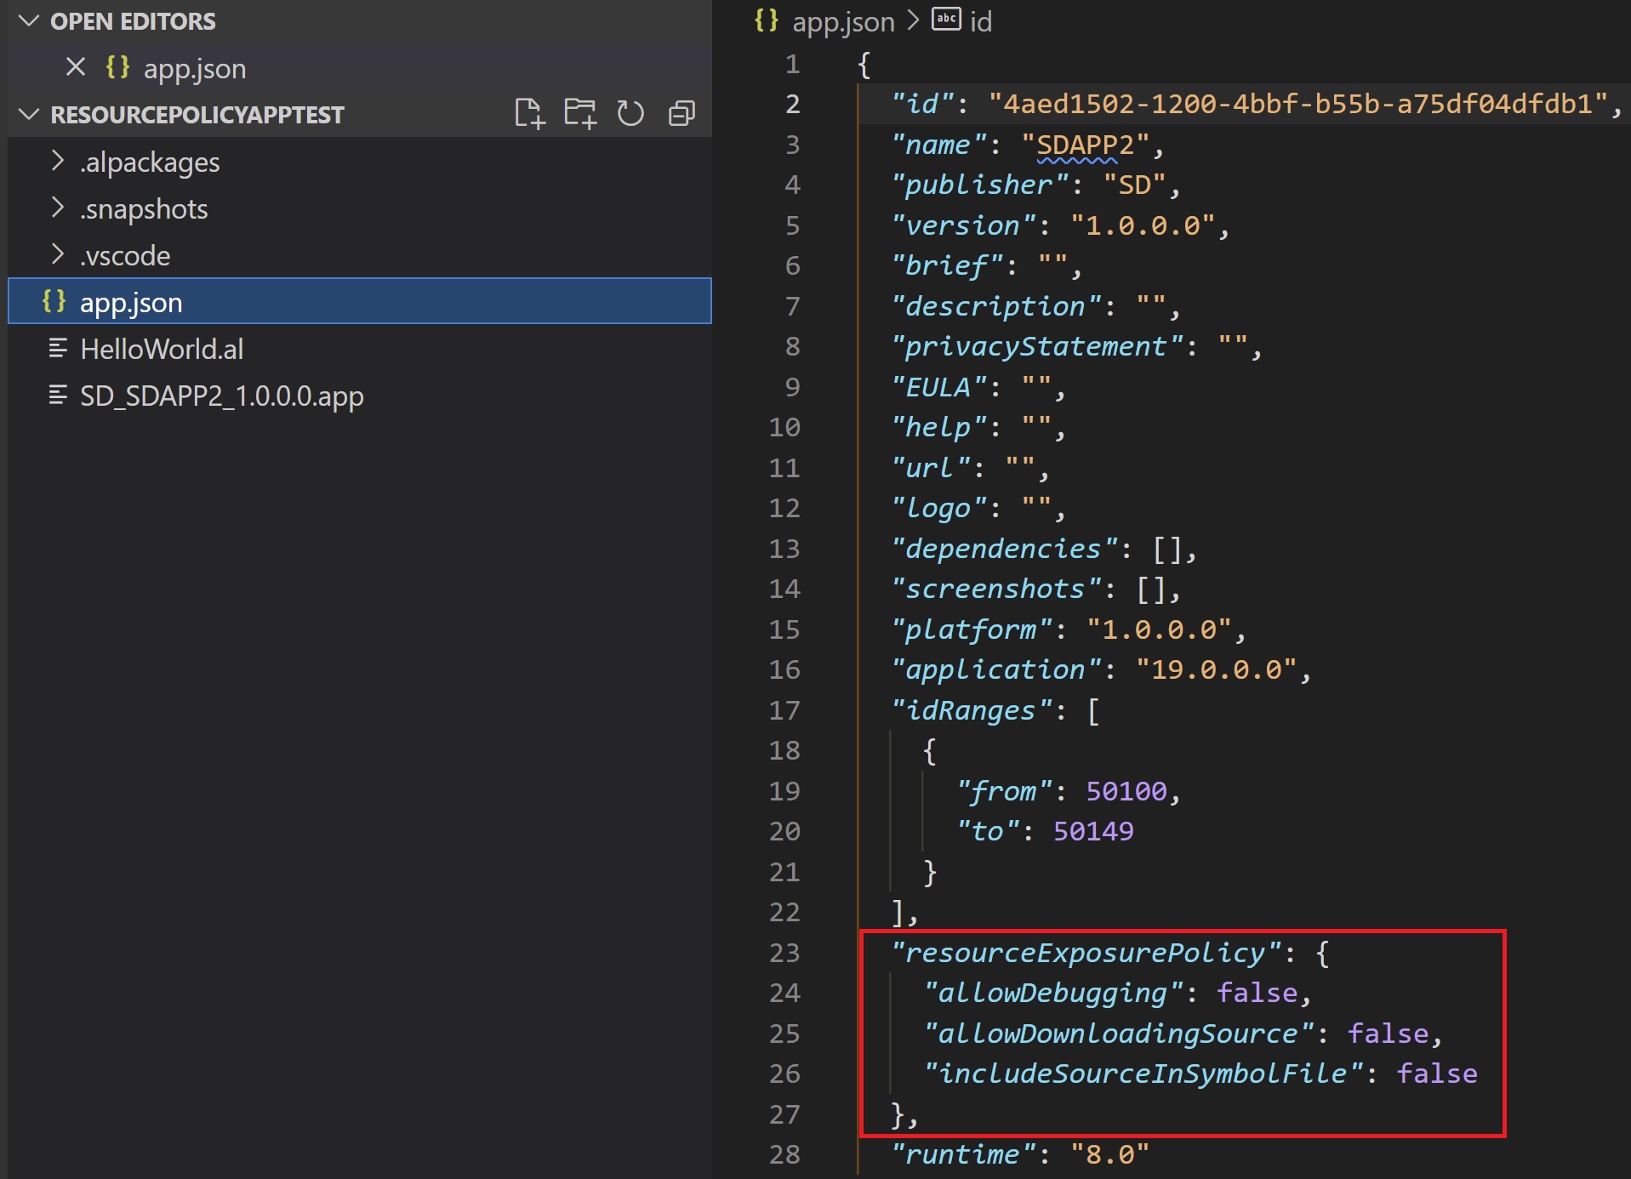
Task: Click the allowDebugging false value
Action: (1257, 993)
